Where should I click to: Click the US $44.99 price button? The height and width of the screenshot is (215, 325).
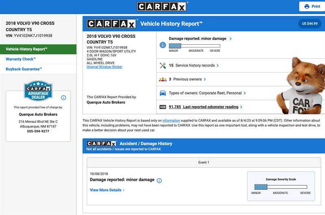(x=310, y=23)
